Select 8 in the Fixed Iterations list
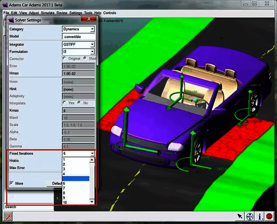Image resolution: width=277 pixels, height=224 pixels. pos(64,193)
